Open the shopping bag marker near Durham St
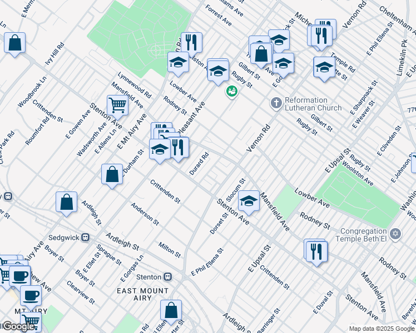The image size is (416, 333). point(112,174)
